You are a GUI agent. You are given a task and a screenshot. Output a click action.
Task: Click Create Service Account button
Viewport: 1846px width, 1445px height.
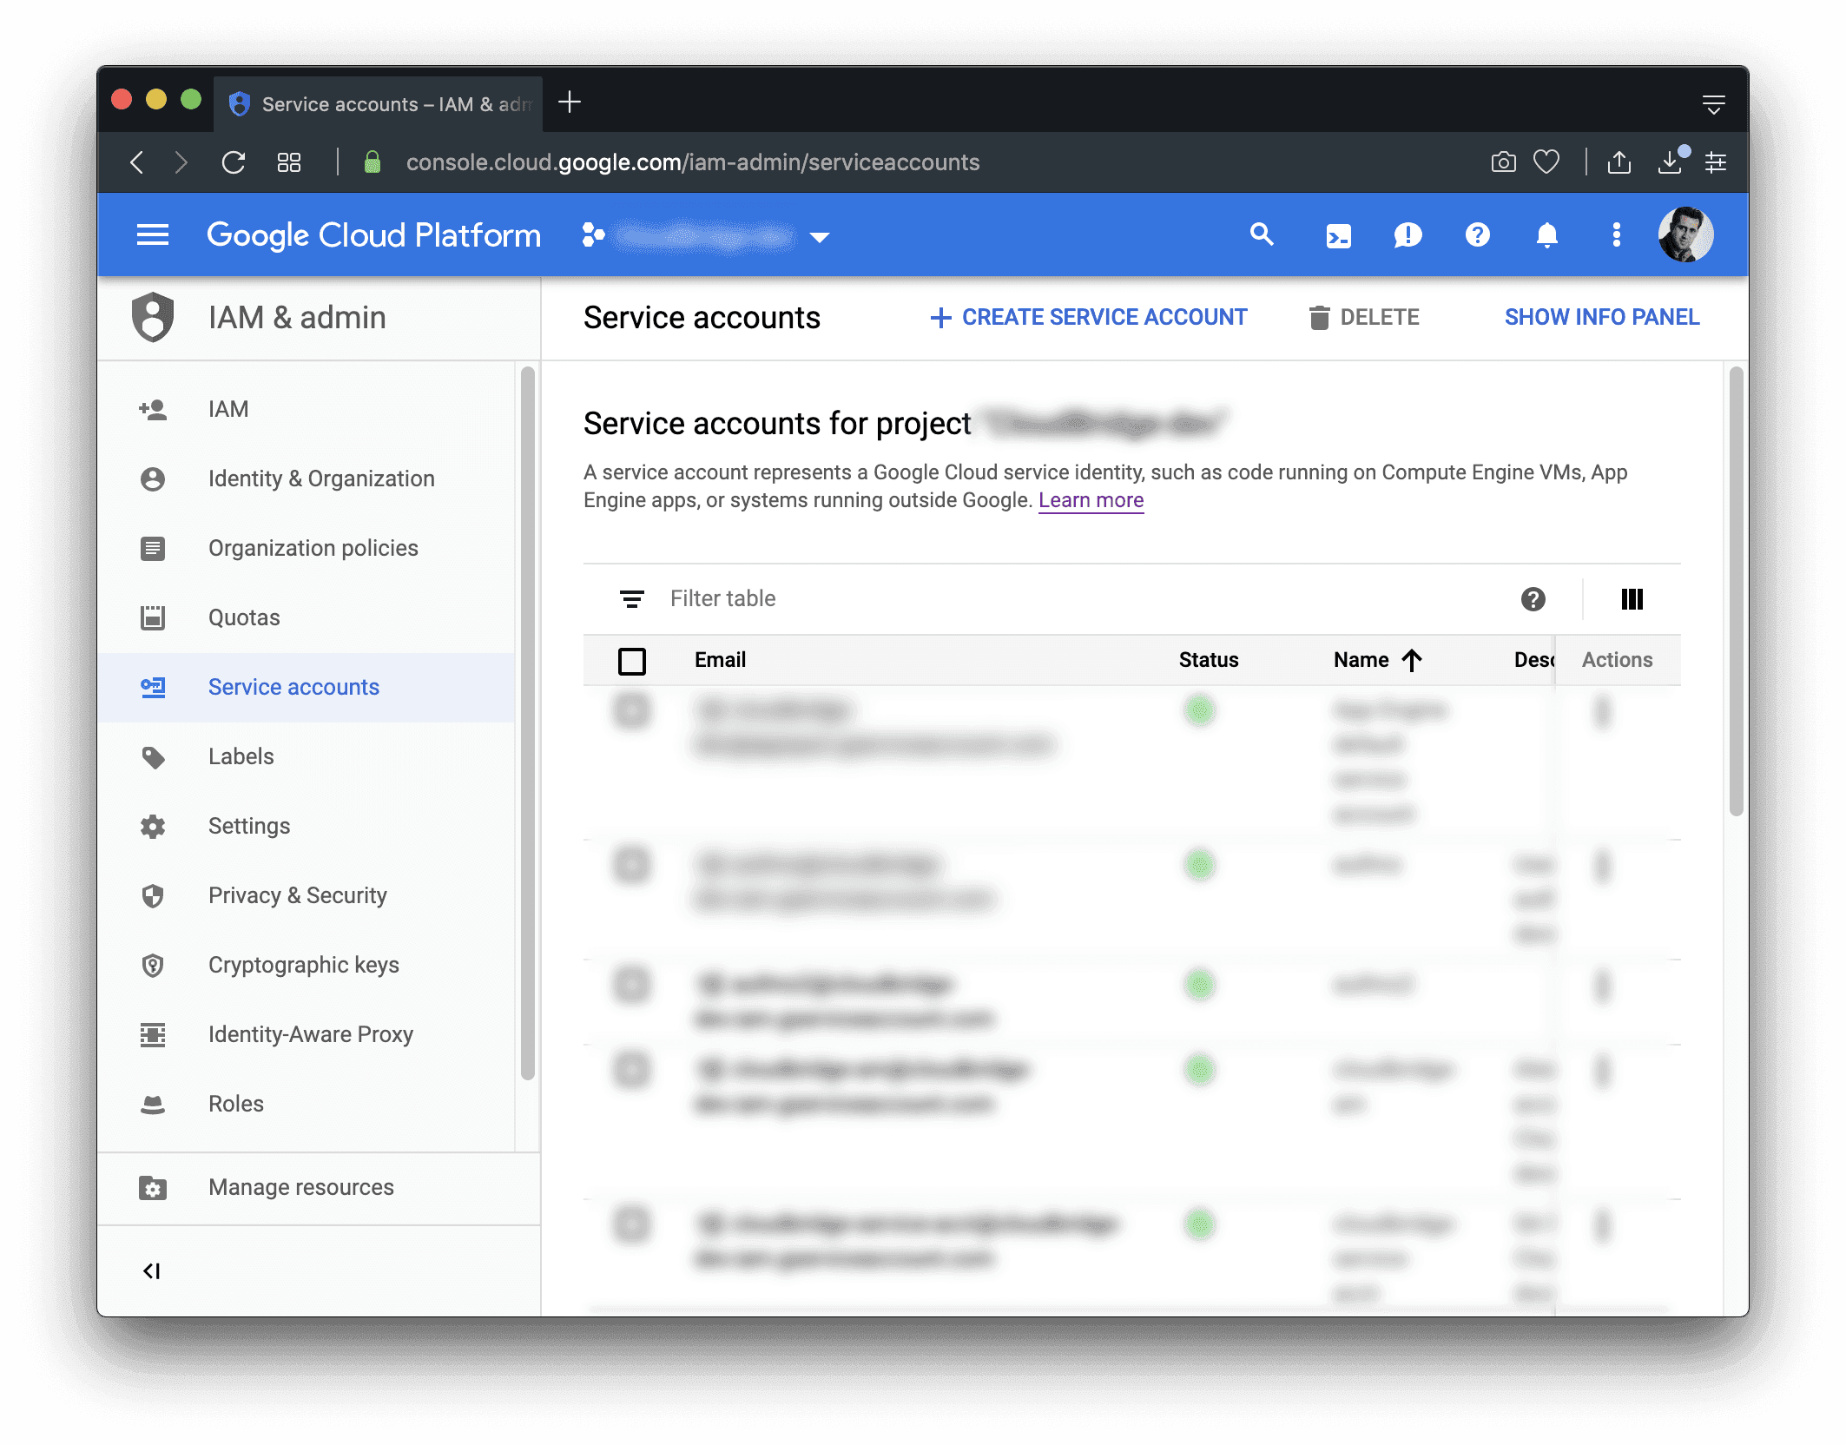click(x=1089, y=318)
